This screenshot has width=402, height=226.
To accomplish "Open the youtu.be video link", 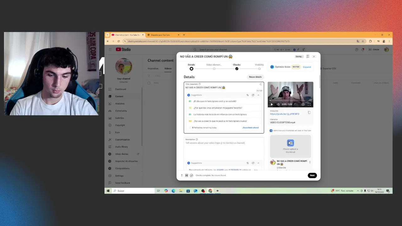I will pos(285,114).
